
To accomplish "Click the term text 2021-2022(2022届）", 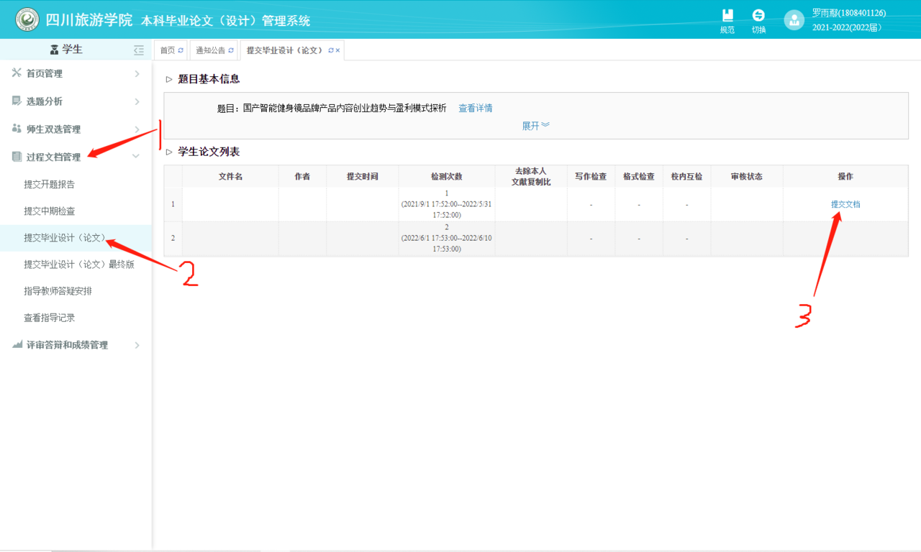I will click(848, 28).
